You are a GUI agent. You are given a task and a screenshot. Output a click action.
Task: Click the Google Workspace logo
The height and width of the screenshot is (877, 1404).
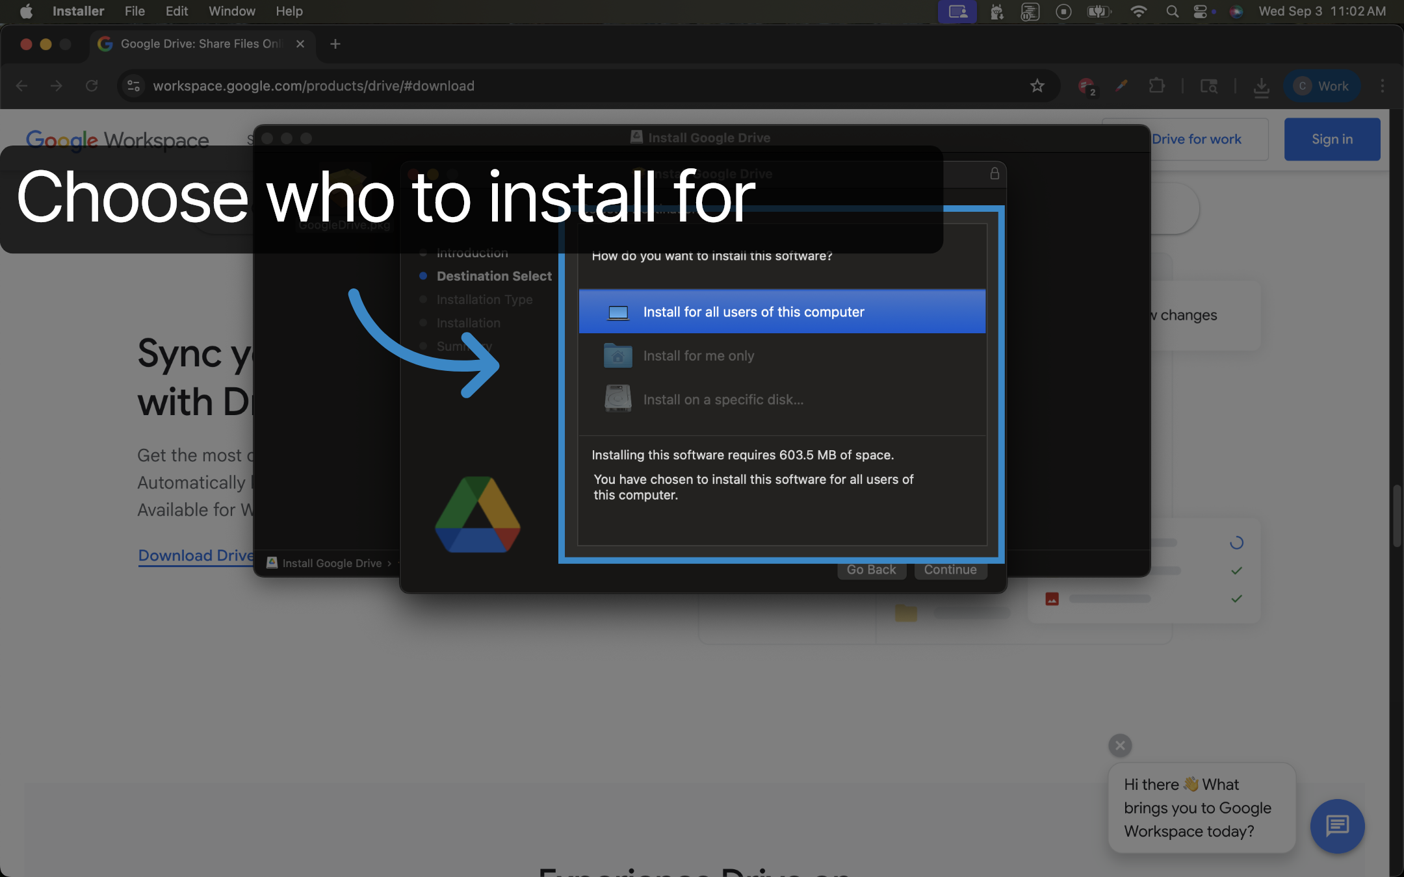tap(118, 140)
